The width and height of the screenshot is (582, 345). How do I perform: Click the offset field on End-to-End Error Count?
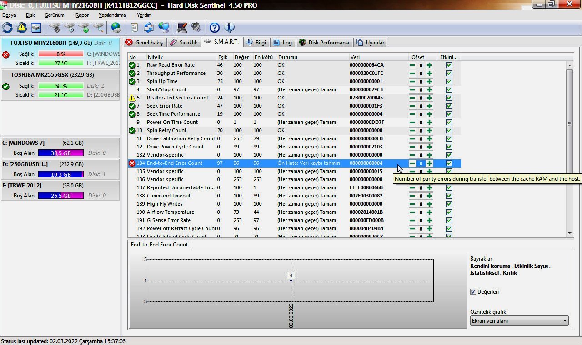pos(421,163)
